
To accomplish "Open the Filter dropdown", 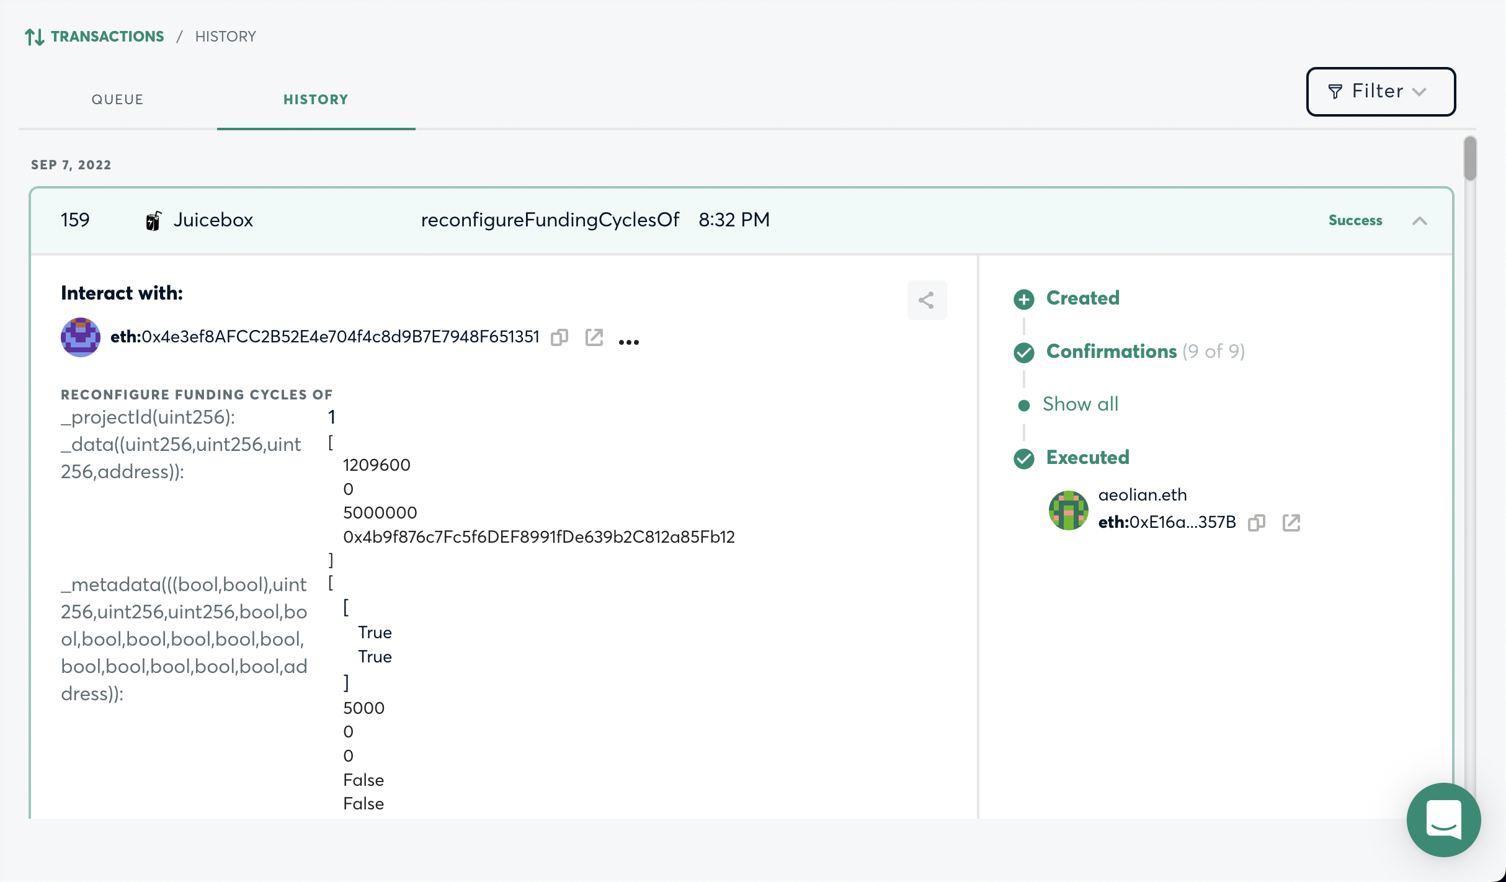I will [x=1380, y=92].
